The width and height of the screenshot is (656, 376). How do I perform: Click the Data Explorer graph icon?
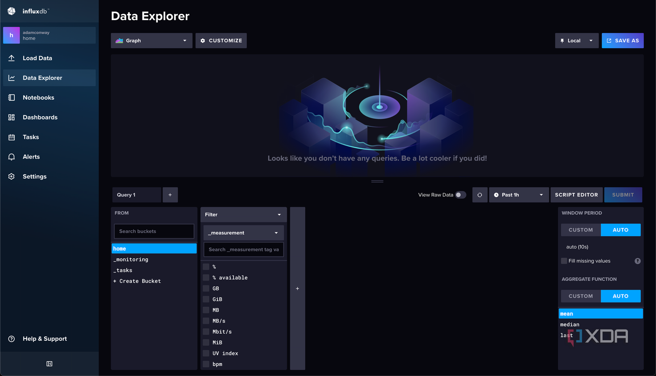coord(12,78)
